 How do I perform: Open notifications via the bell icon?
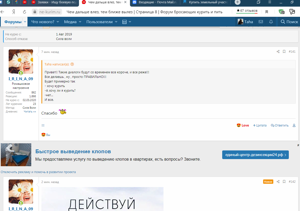pos(271,22)
